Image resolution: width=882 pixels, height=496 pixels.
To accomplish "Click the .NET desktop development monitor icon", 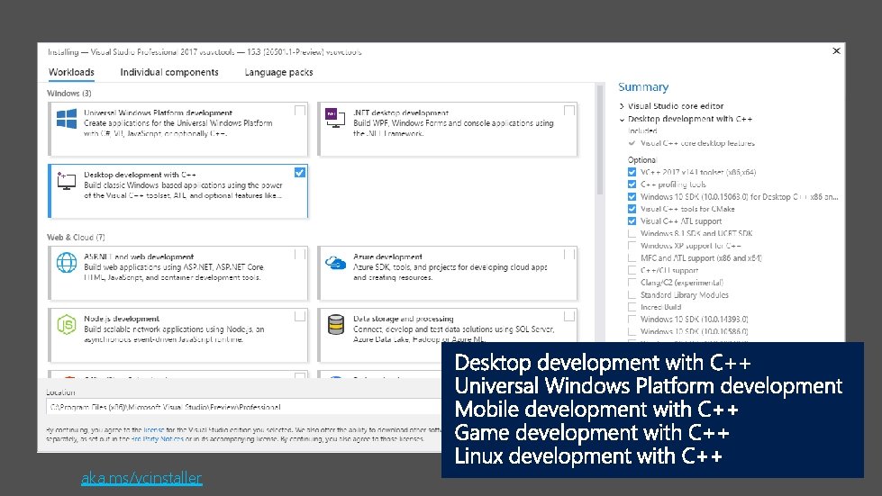I will click(334, 118).
